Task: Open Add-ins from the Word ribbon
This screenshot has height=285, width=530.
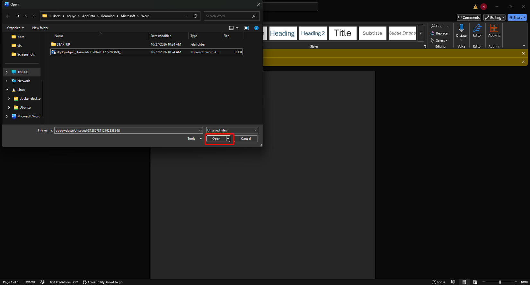Action: tap(494, 31)
